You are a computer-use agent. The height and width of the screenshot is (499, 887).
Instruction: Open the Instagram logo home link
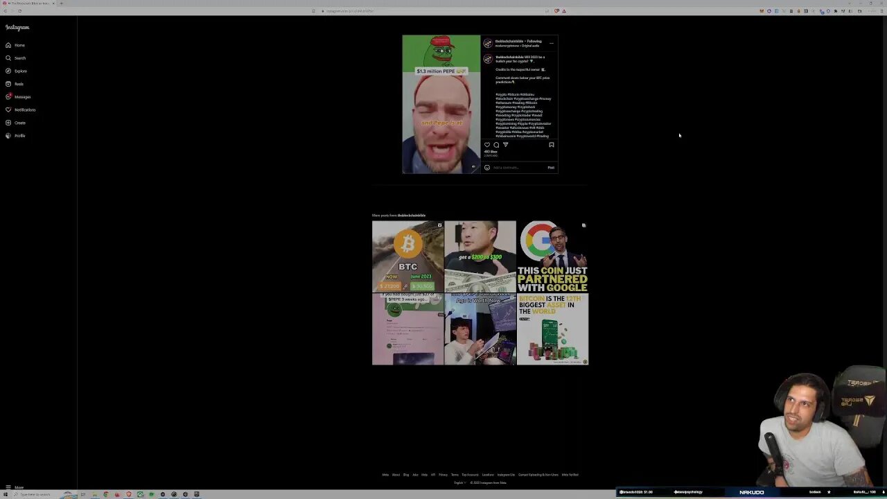click(x=17, y=28)
